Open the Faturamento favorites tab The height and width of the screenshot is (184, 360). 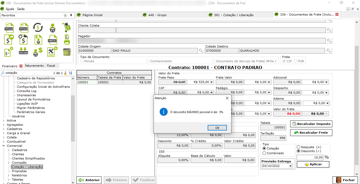pyautogui.click(x=34, y=66)
